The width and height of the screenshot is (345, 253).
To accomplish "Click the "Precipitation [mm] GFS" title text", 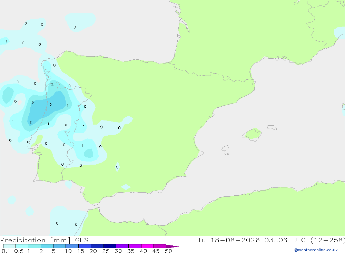I will point(44,240).
